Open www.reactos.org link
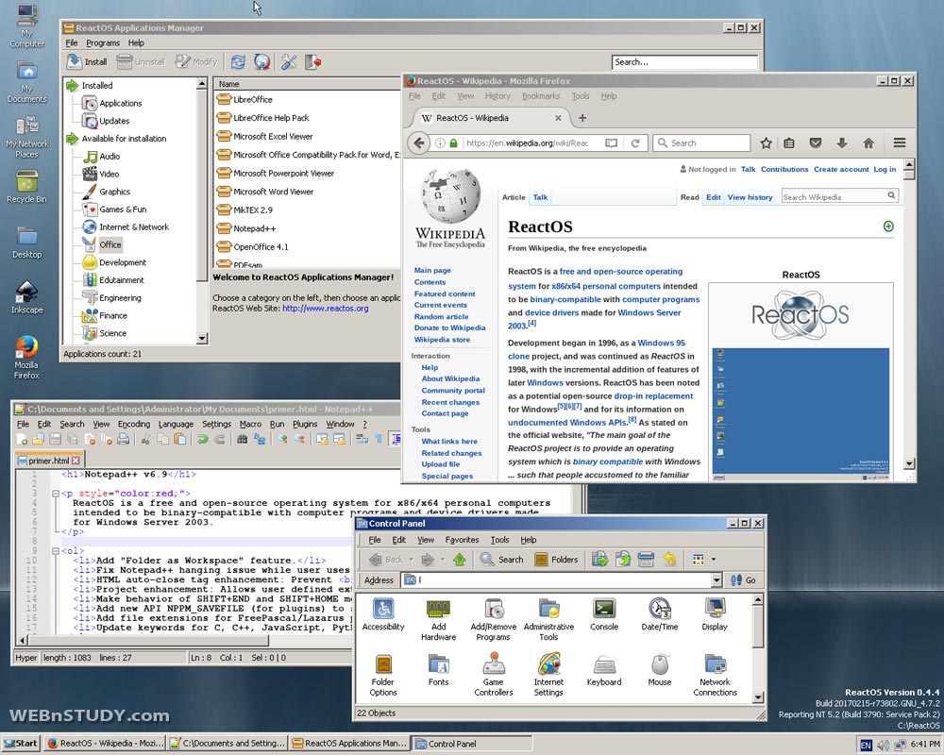The image size is (944, 755). (325, 309)
